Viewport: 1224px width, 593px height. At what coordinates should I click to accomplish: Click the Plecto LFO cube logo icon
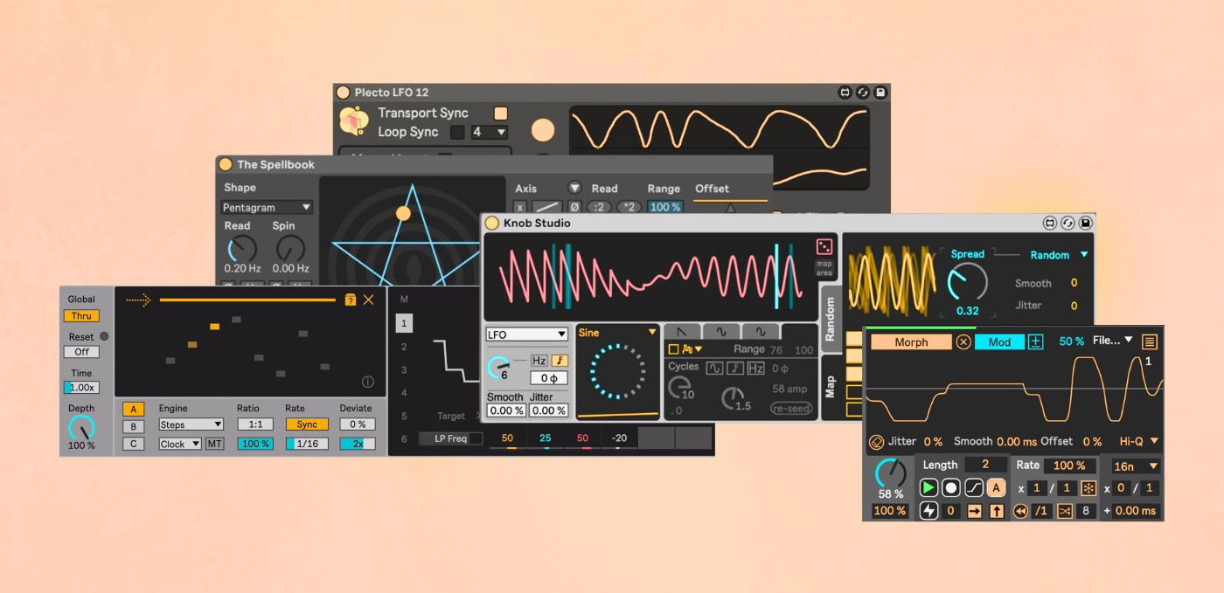[353, 122]
